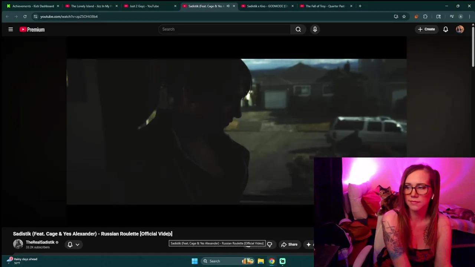The width and height of the screenshot is (475, 267).
Task: Close the Just 2 Guyz tab
Action: [175, 6]
